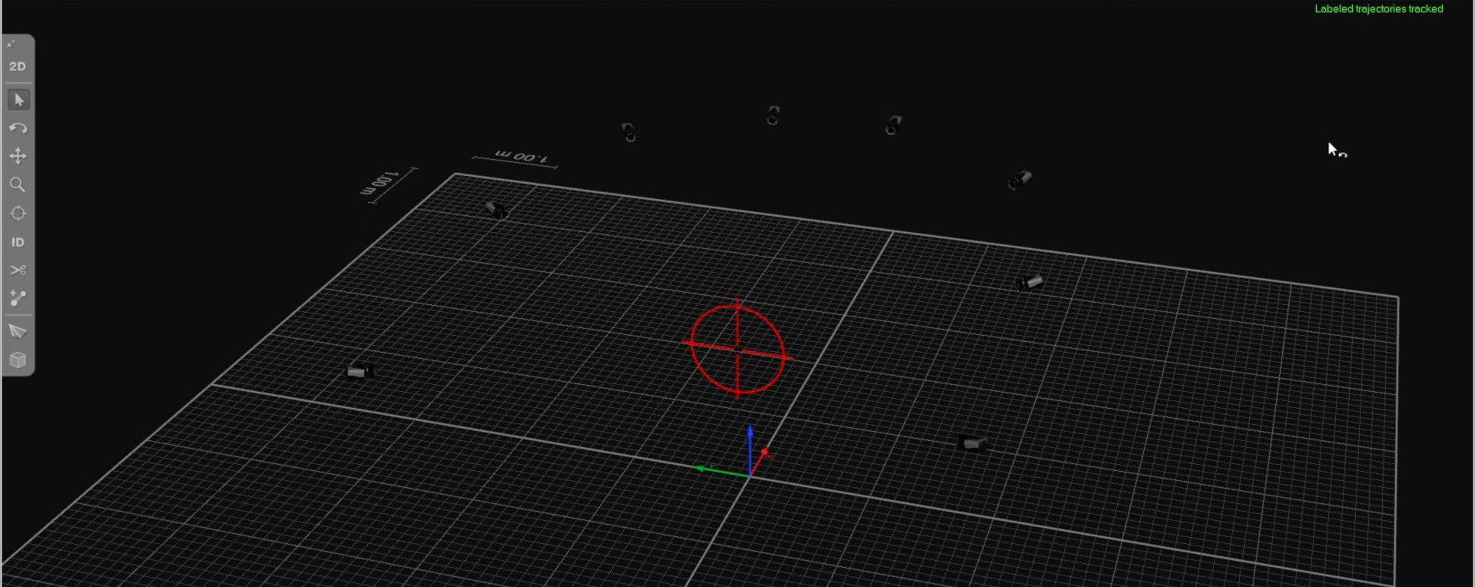The height and width of the screenshot is (587, 1475).
Task: Select the highest camera at top center
Action: click(773, 115)
